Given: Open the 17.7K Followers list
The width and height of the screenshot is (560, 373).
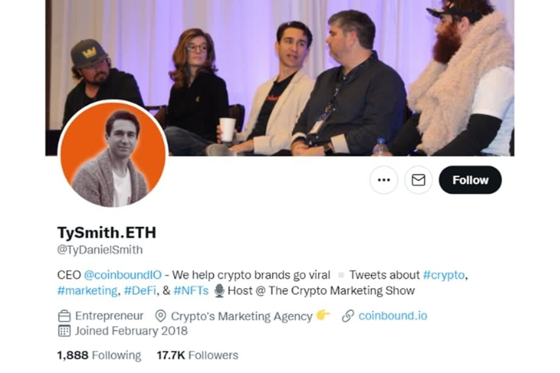Looking at the screenshot, I should 198,355.
